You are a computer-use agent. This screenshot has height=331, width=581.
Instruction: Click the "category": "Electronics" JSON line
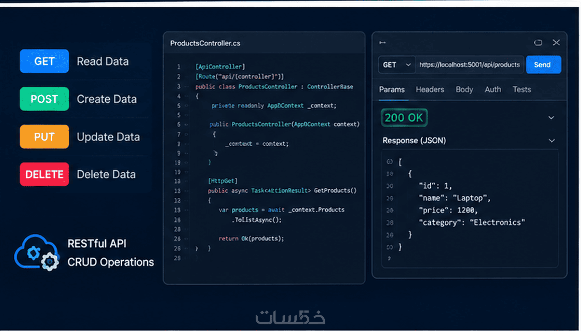(472, 223)
